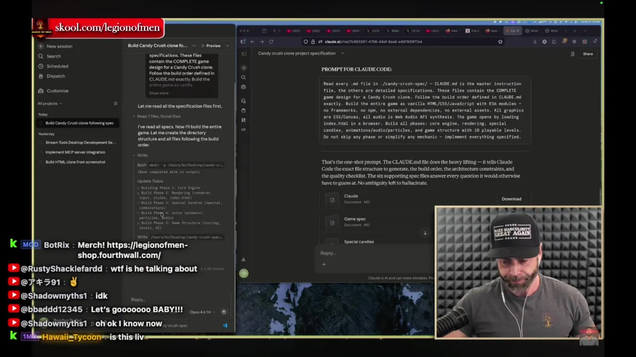The width and height of the screenshot is (636, 357).
Task: Expand the session title dropdown chevron
Action: coord(194,46)
